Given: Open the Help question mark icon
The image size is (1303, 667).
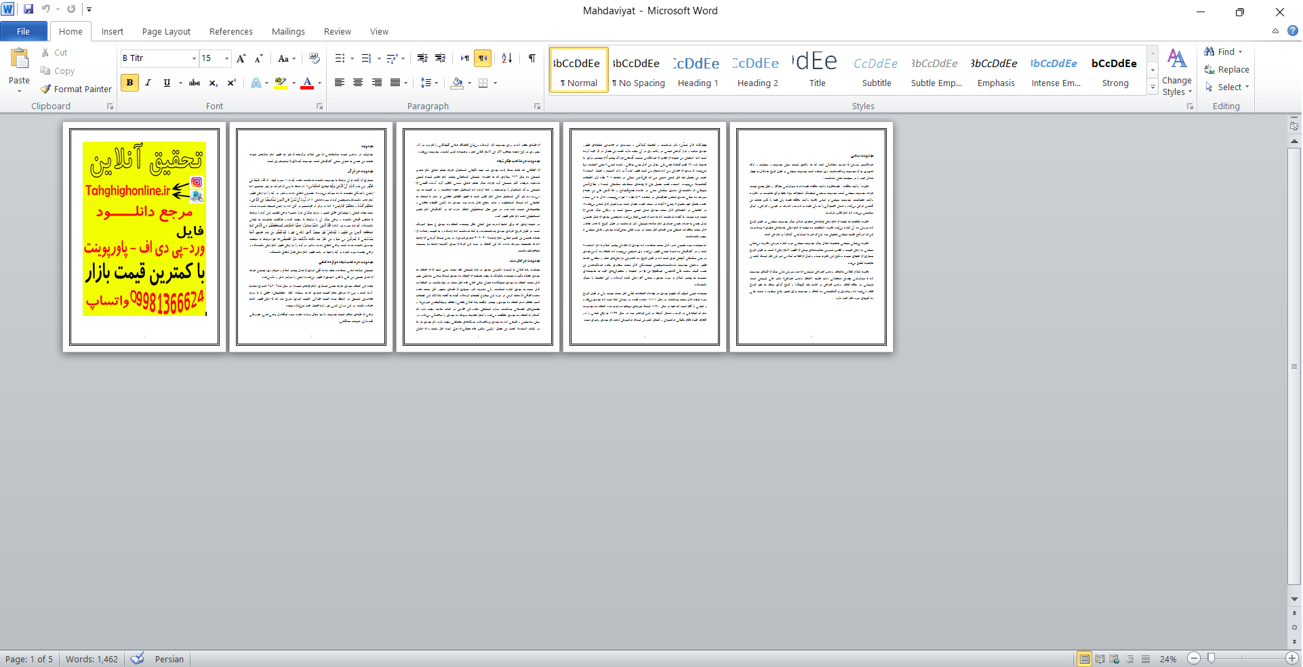Looking at the screenshot, I should [1293, 31].
